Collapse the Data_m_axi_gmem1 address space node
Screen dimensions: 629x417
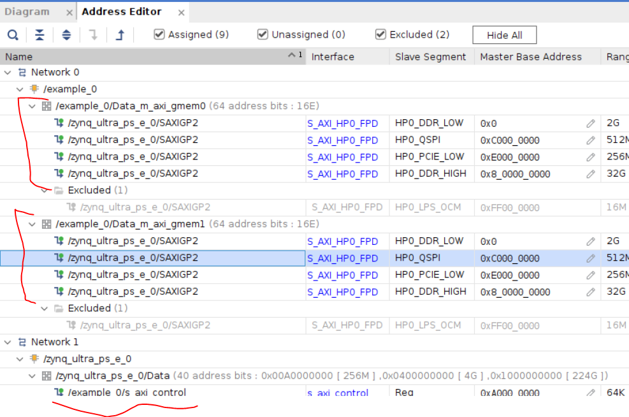[33, 224]
